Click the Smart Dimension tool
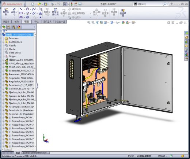The width and height of the screenshot is (190, 159). pyautogui.click(x=14, y=12)
